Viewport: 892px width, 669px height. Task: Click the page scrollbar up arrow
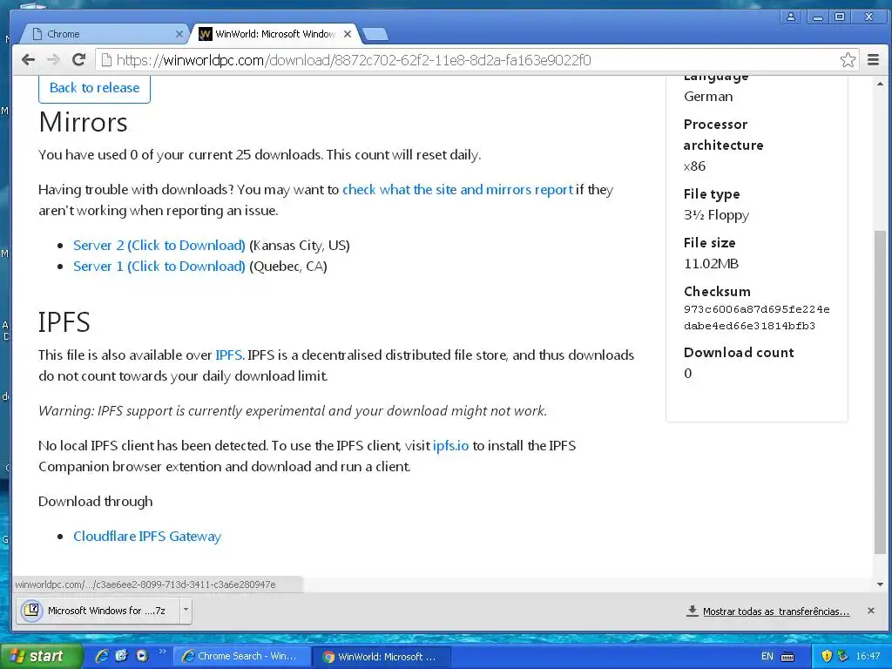880,84
